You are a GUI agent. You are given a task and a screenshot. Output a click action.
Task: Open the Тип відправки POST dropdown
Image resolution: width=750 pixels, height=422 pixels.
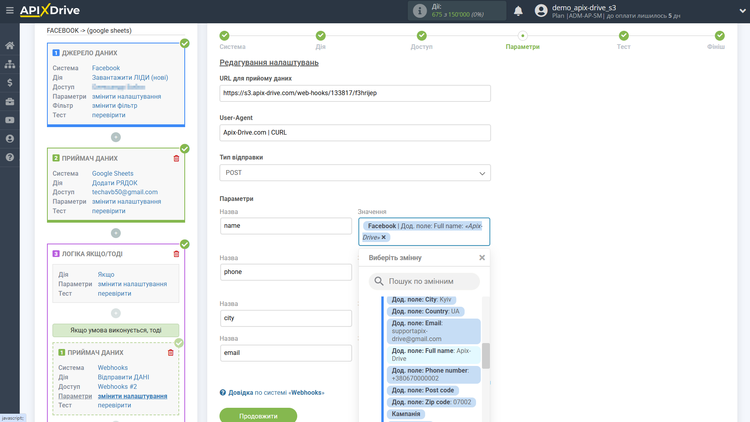[355, 173]
